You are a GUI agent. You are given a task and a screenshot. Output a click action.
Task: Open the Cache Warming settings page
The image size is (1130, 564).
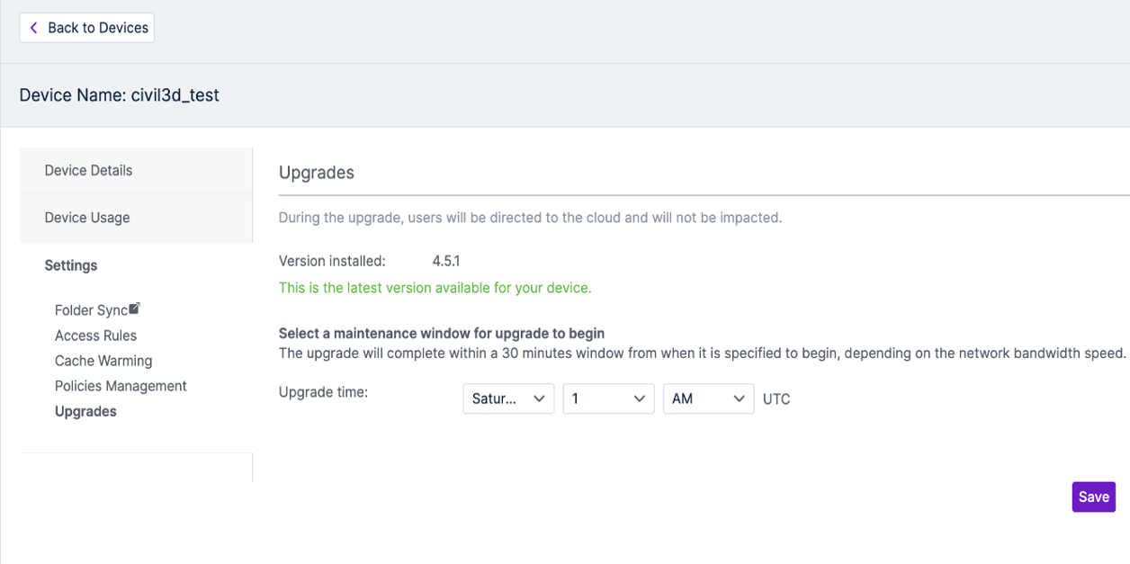coord(103,360)
